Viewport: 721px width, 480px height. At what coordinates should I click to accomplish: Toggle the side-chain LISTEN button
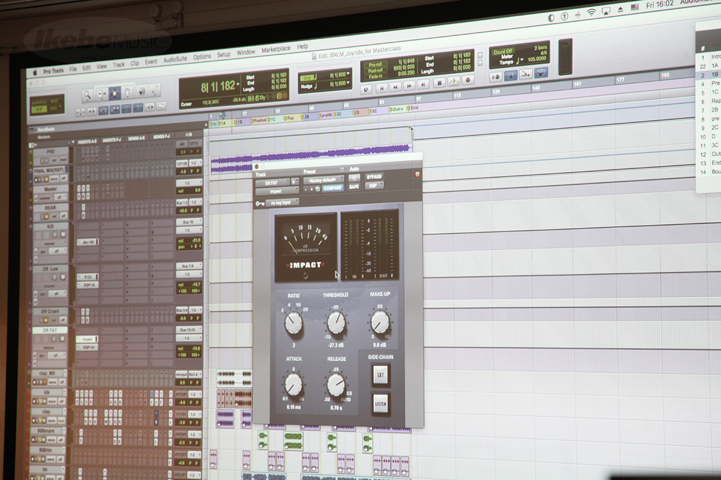coord(381,403)
